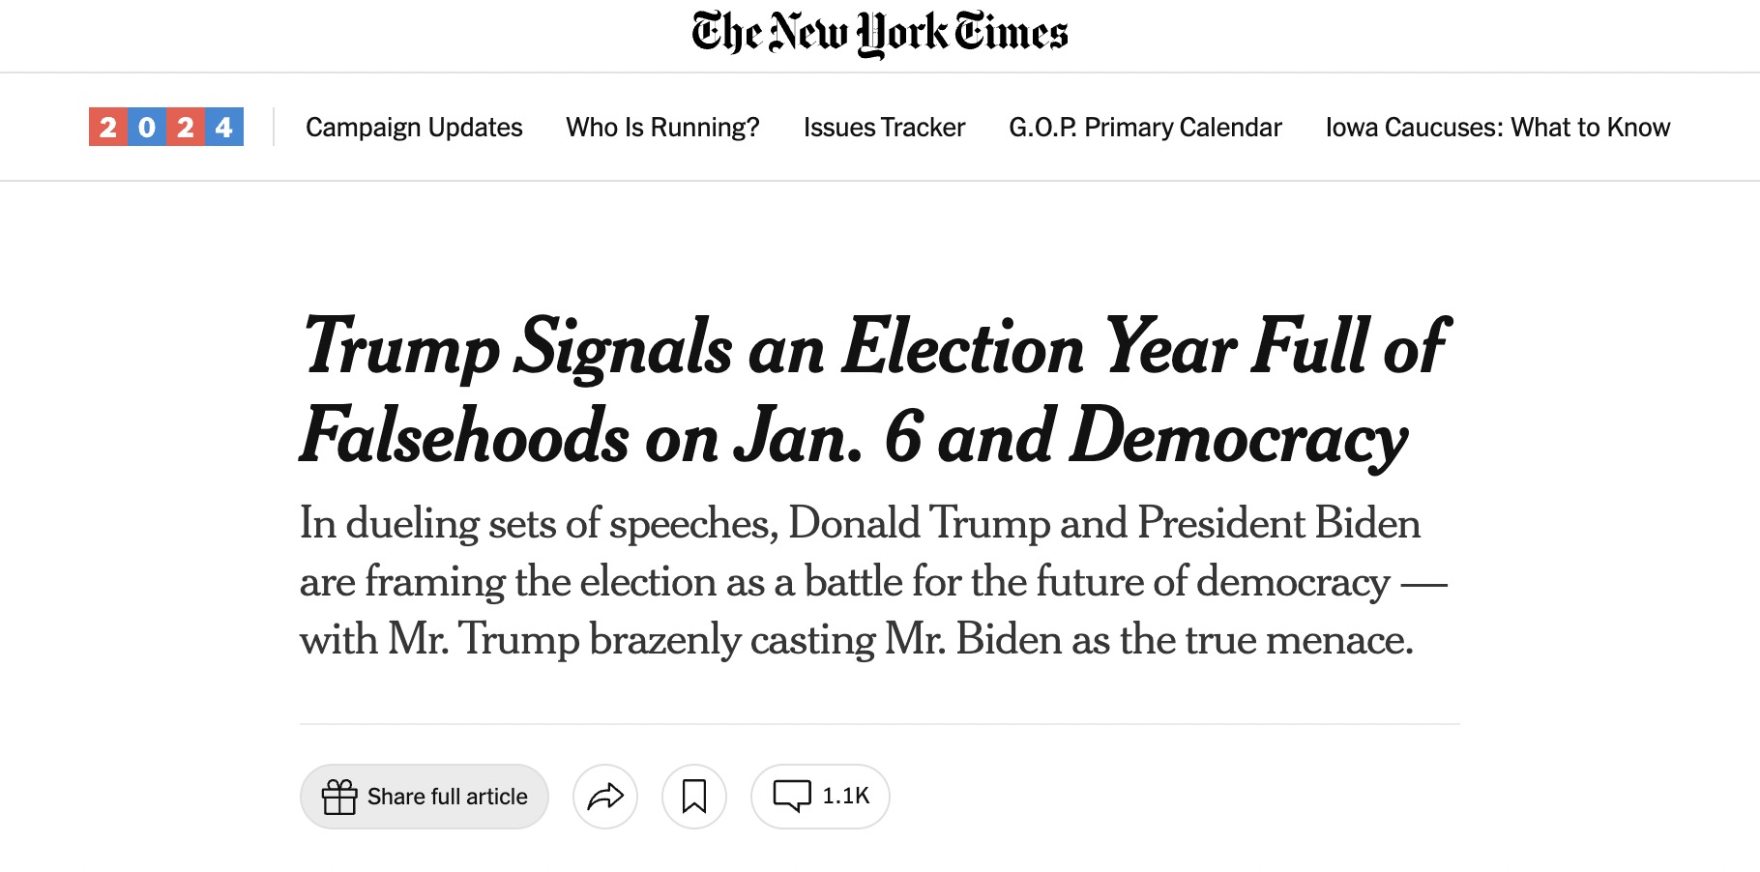Open G.O.P. Primary Calendar link
The width and height of the screenshot is (1760, 872).
1145,128
